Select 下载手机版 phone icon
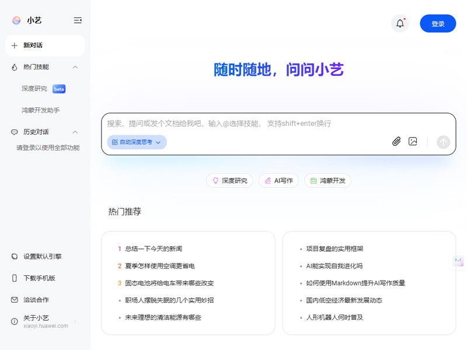Screen dimensions: 467x350 click(x=13, y=278)
